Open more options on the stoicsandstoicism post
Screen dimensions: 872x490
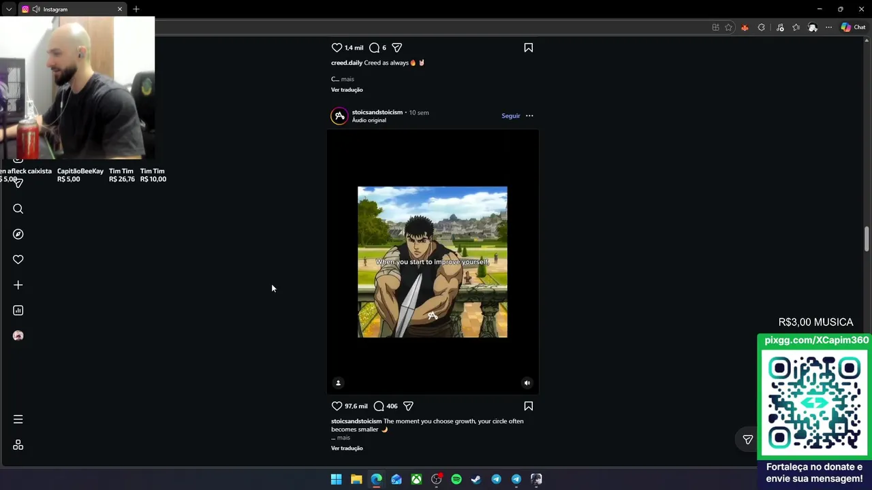[x=529, y=116]
